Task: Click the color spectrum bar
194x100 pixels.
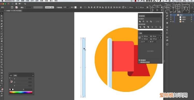Action: pos(21,92)
